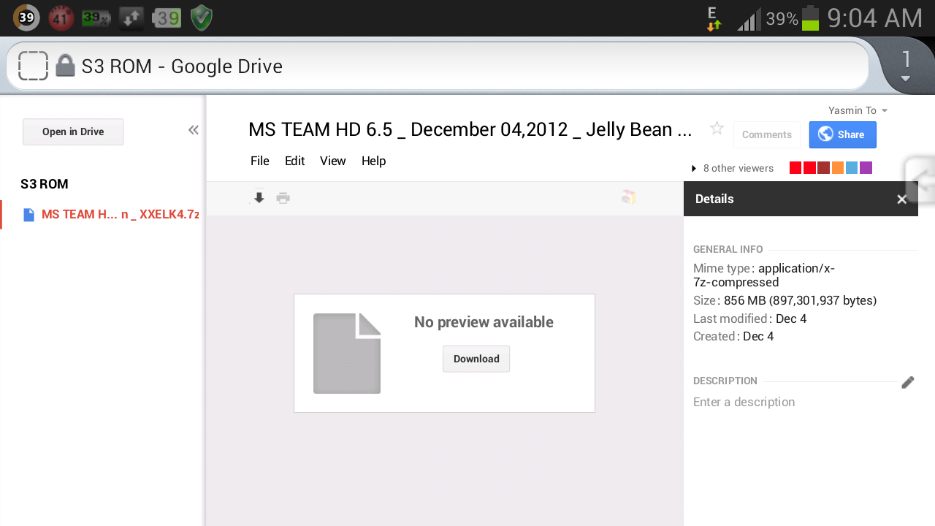This screenshot has height=526, width=935.
Task: Click the print icon in toolbar
Action: (x=283, y=198)
